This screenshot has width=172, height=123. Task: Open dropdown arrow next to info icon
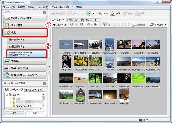(x=99, y=24)
